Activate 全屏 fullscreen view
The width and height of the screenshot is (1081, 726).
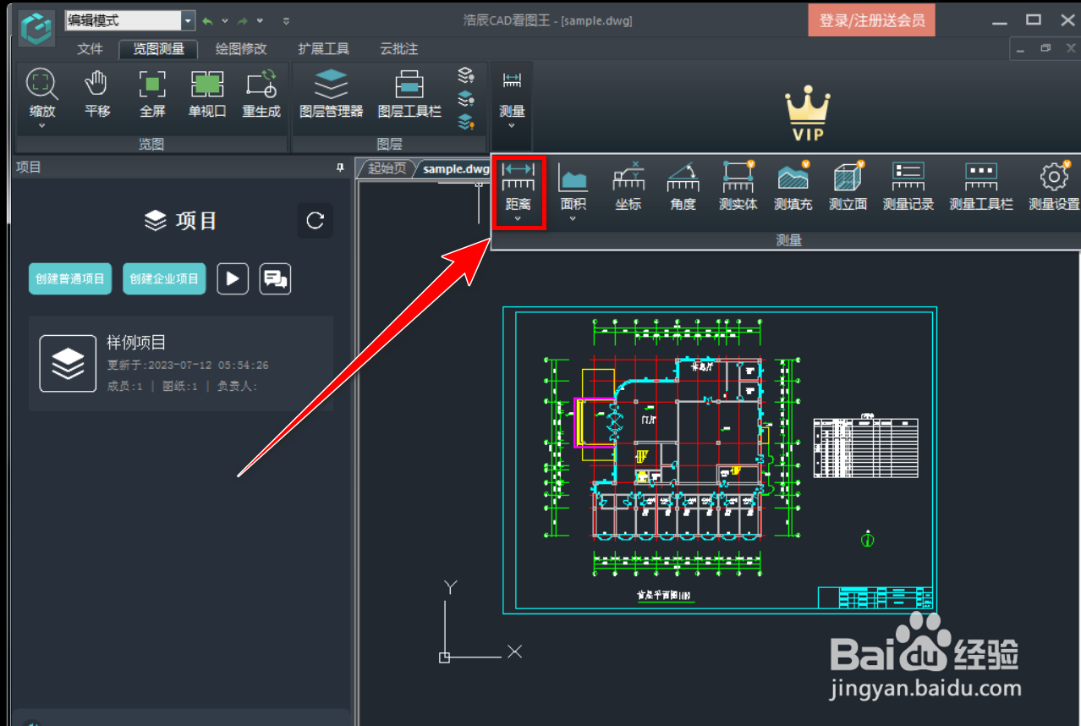[152, 93]
